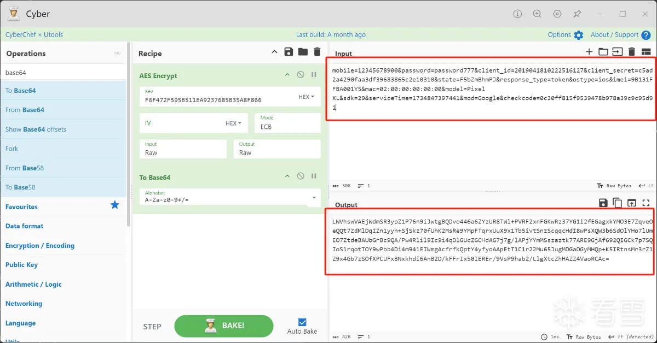Disable the AES Encrypt operation

301,75
